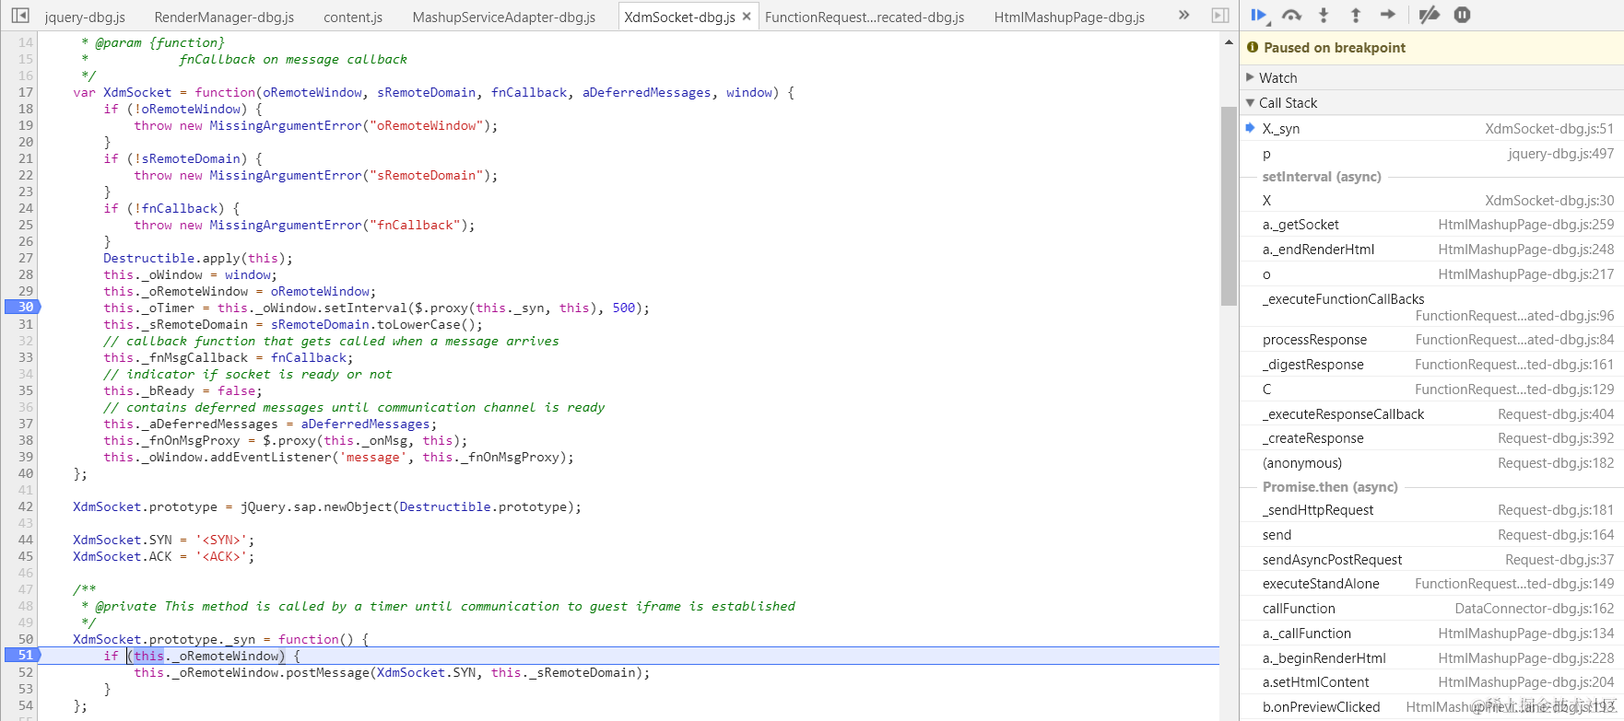Viewport: 1624px width, 721px height.
Task: Select the a._endRenderHtml stack frame
Action: coord(1430,250)
